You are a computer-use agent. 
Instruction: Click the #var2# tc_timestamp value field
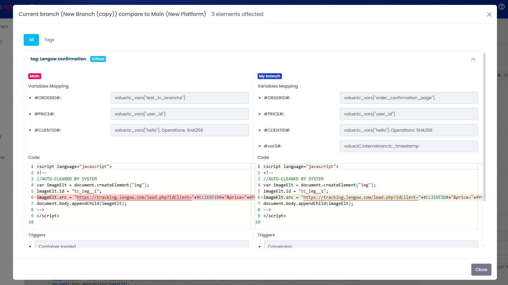tap(409, 146)
